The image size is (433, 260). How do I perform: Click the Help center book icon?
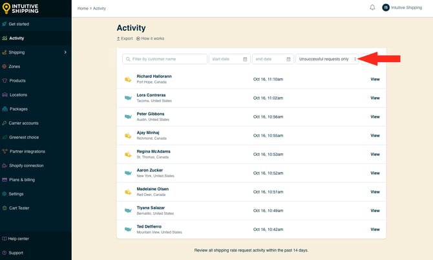pyautogui.click(x=5, y=239)
